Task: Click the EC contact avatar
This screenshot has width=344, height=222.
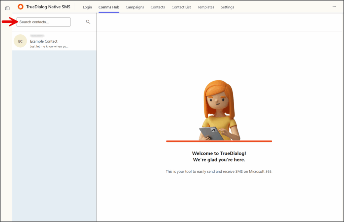Action: 20,41
